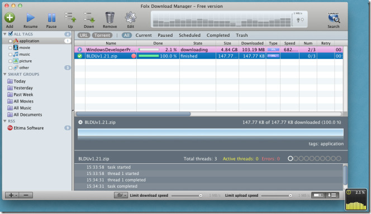Click the music tag note icon
This screenshot has width=371, height=214.
click(x=16, y=54)
